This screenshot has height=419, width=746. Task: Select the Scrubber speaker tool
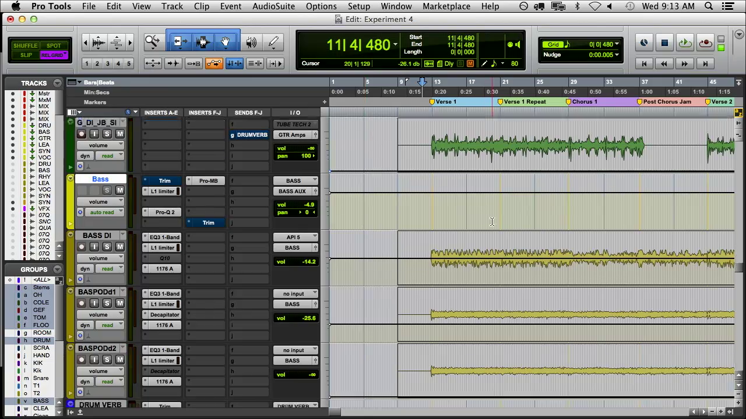(251, 42)
